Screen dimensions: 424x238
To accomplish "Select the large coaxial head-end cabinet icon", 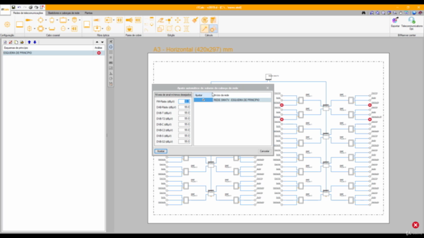I will pos(19,24).
